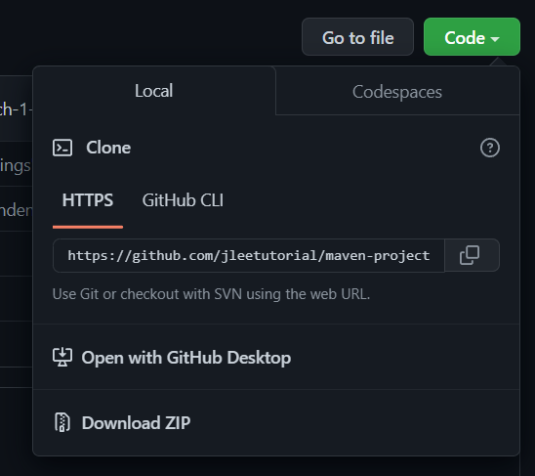Open the partially hidden 'ings' file row
The width and height of the screenshot is (535, 476).
(x=16, y=165)
